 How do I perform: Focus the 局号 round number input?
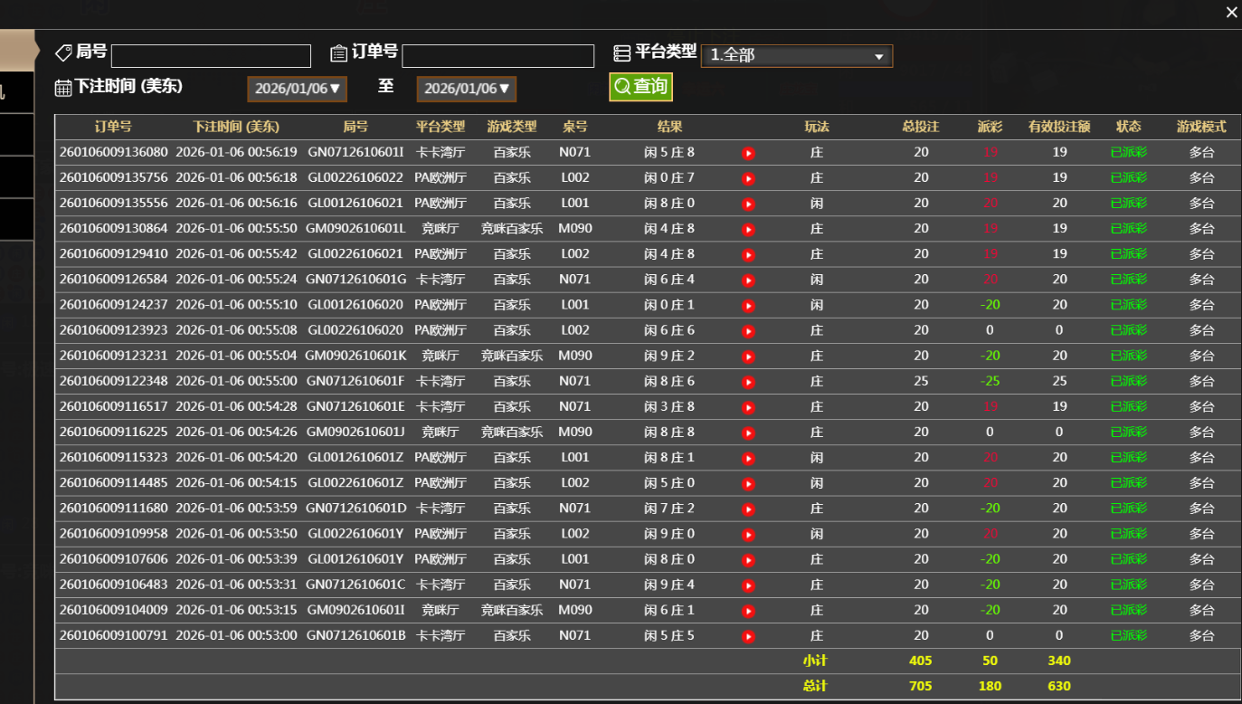click(211, 56)
